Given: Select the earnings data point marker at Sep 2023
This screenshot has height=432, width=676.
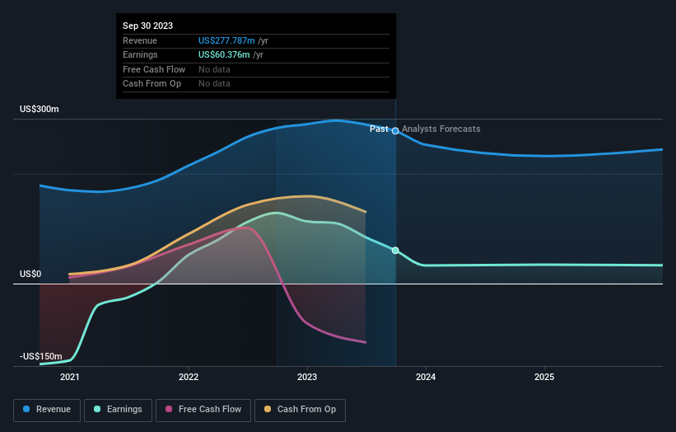Looking at the screenshot, I should point(395,251).
